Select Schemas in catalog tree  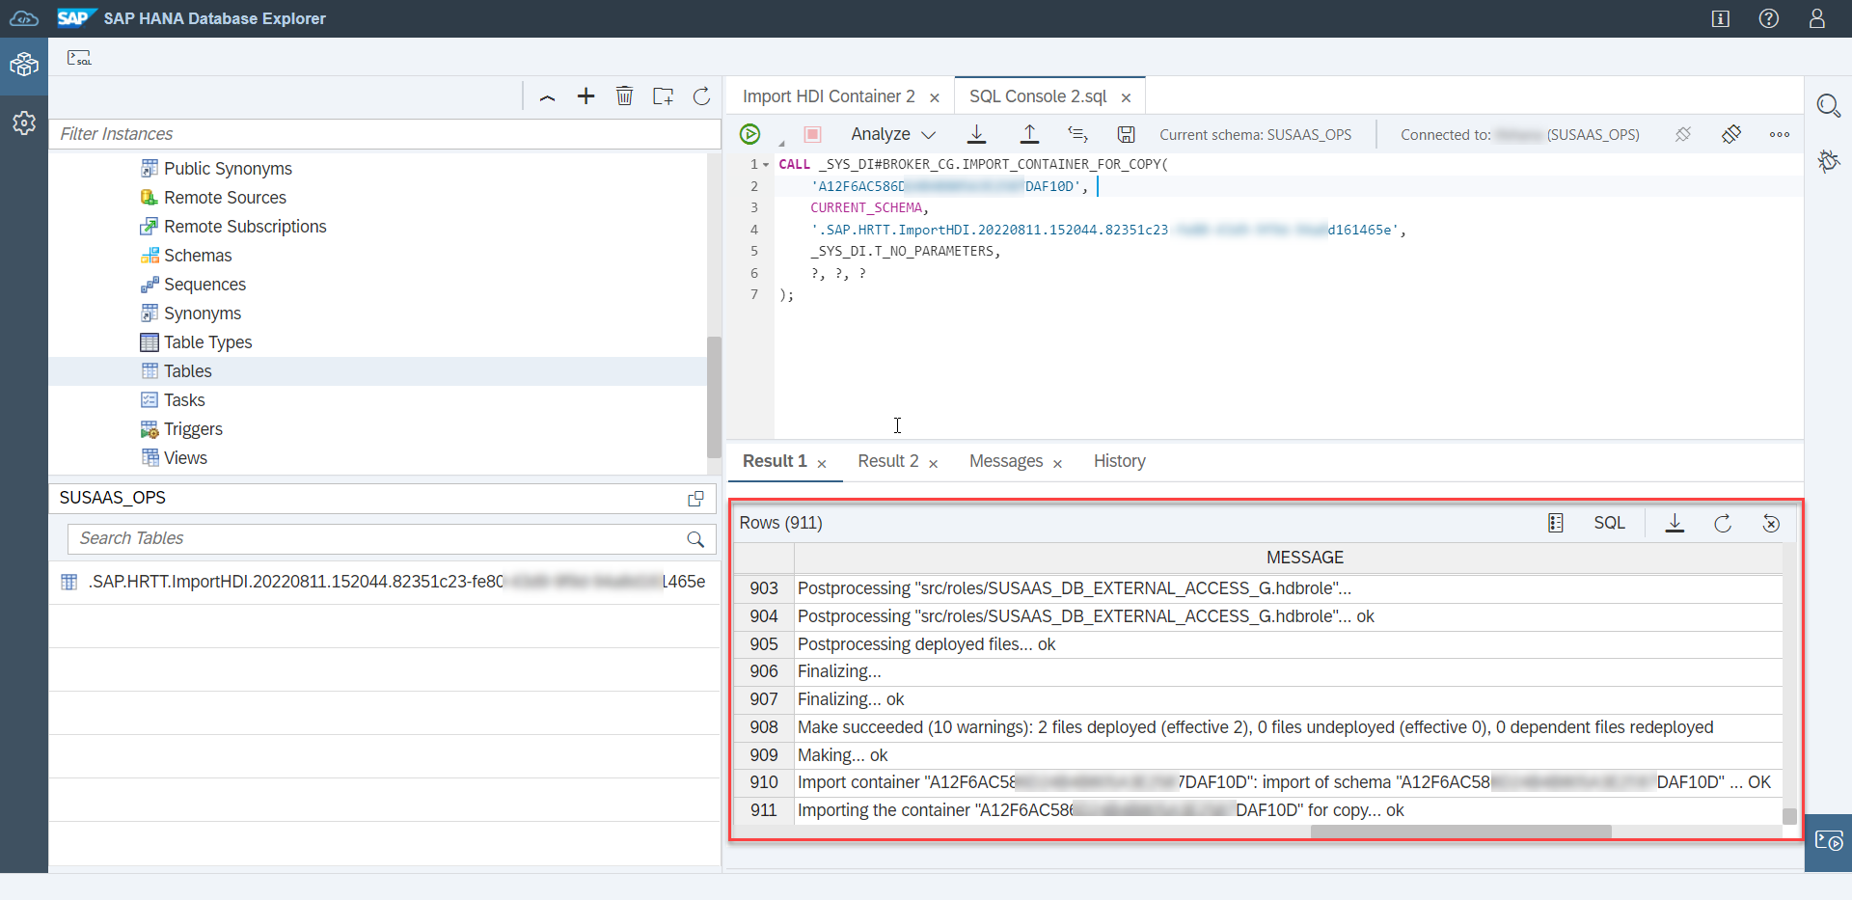point(198,256)
